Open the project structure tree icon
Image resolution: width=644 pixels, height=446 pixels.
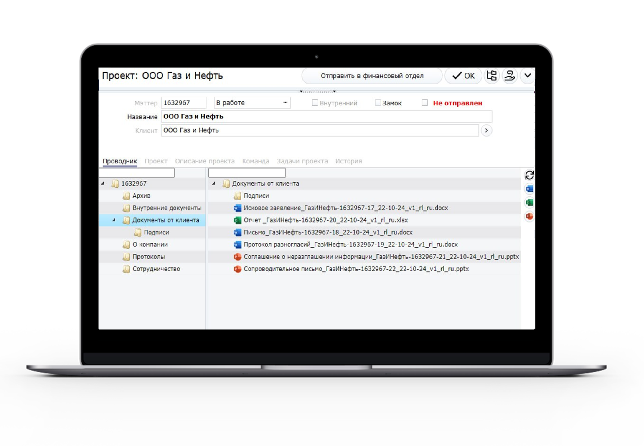click(x=491, y=76)
